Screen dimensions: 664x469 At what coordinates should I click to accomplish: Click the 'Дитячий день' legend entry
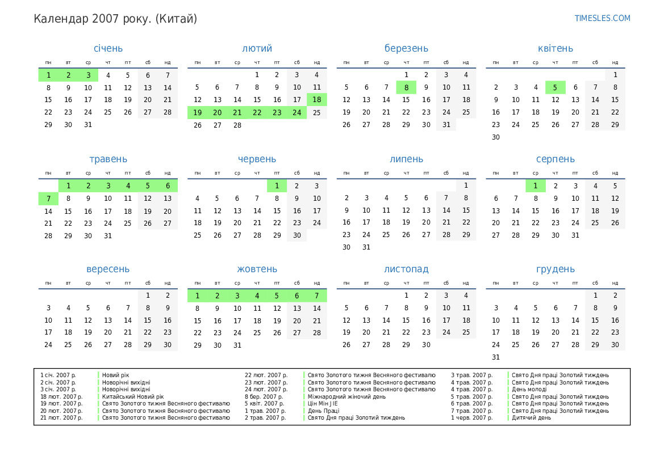point(531,418)
